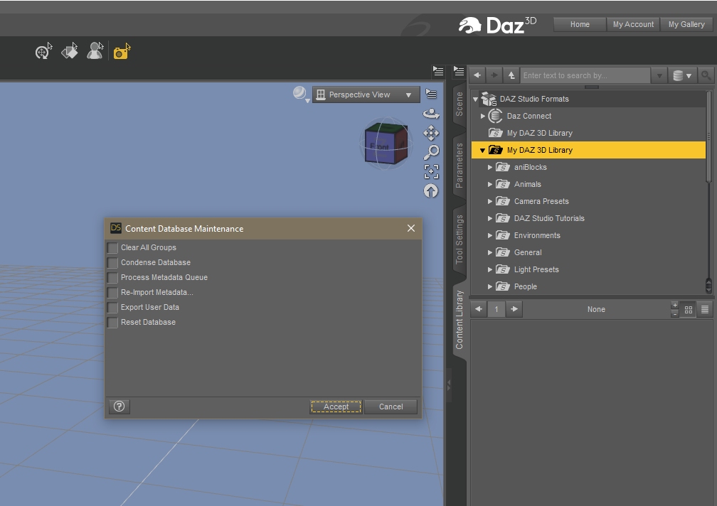The height and width of the screenshot is (506, 717).
Task: Click the Content Library search field
Action: pyautogui.click(x=585, y=75)
